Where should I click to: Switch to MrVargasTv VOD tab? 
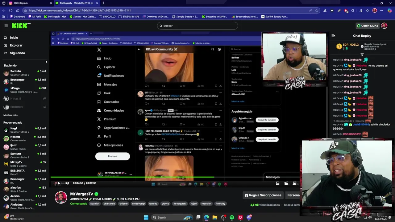click(77, 3)
